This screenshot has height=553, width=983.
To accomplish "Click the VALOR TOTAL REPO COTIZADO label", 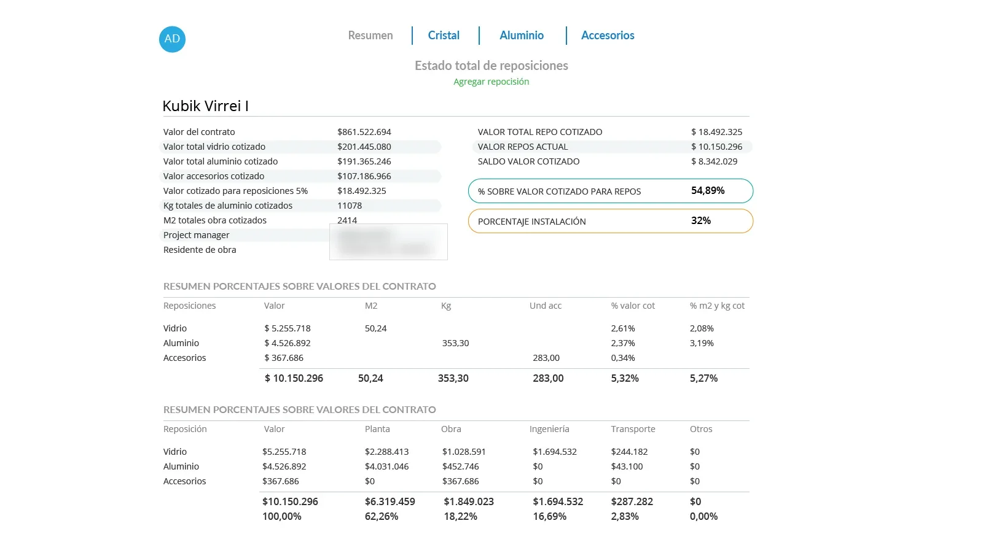I will click(x=540, y=132).
